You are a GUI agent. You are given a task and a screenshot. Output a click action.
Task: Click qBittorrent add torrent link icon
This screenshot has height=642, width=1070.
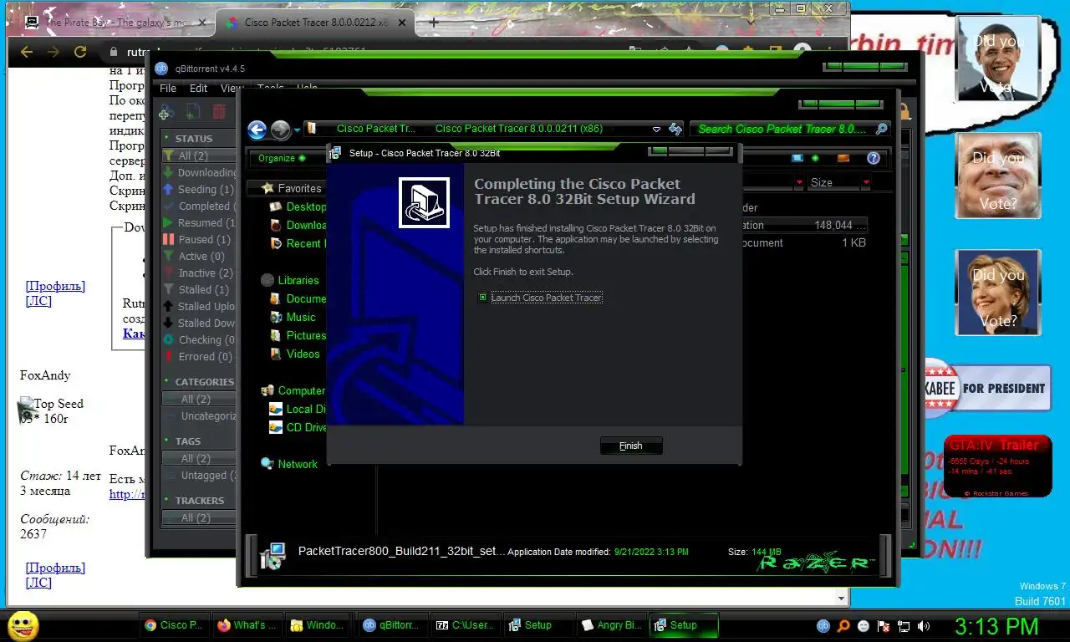[x=166, y=112]
